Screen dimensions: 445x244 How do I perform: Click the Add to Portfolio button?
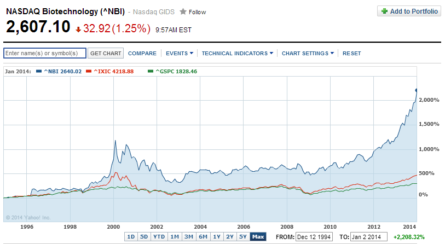(409, 11)
